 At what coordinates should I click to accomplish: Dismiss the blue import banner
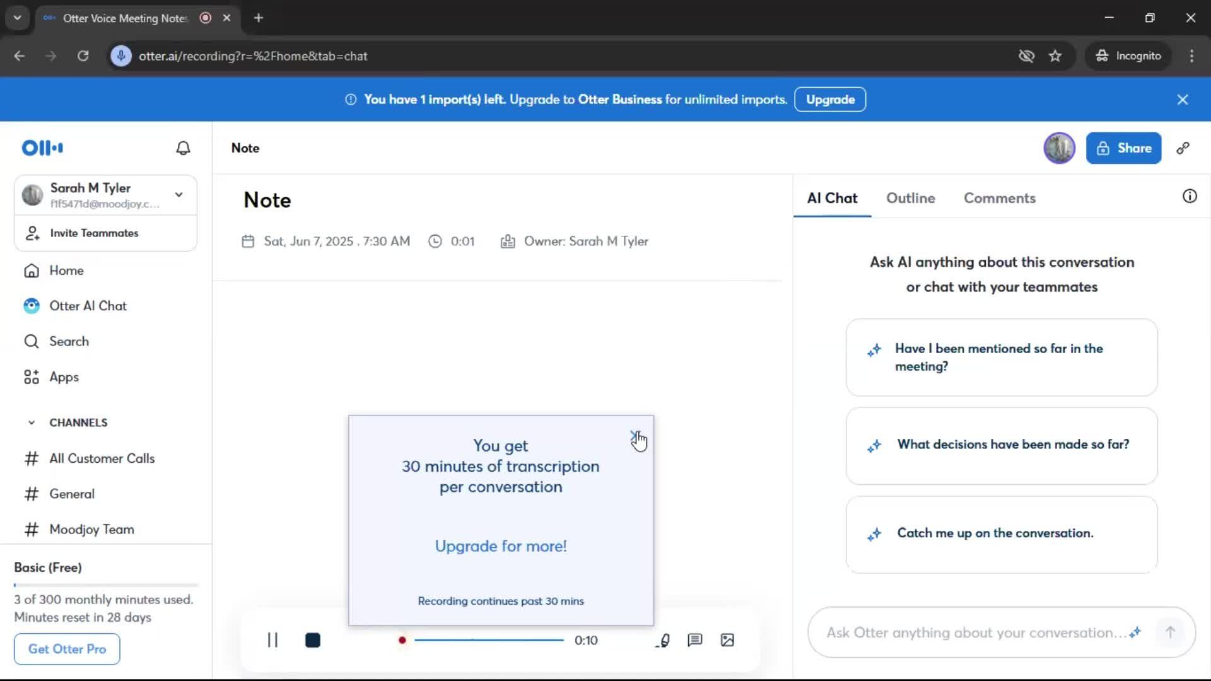tap(1183, 100)
